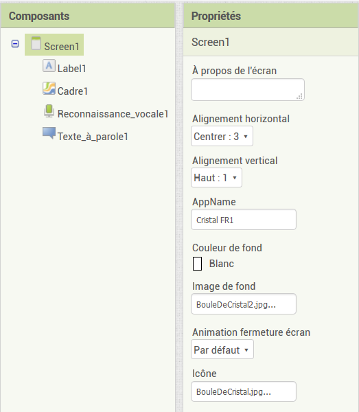Click the Reconnaissance_vocale1 microphone icon

tap(49, 111)
